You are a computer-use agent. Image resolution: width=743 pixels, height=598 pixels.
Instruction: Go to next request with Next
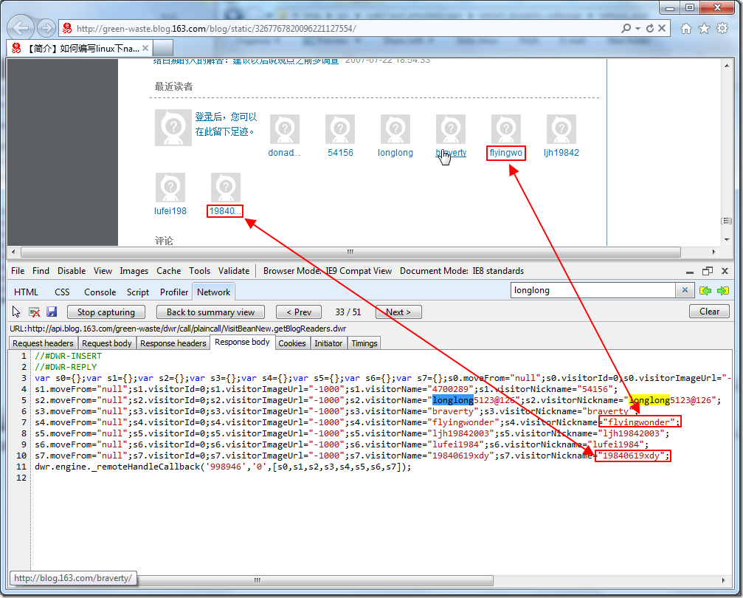[398, 312]
